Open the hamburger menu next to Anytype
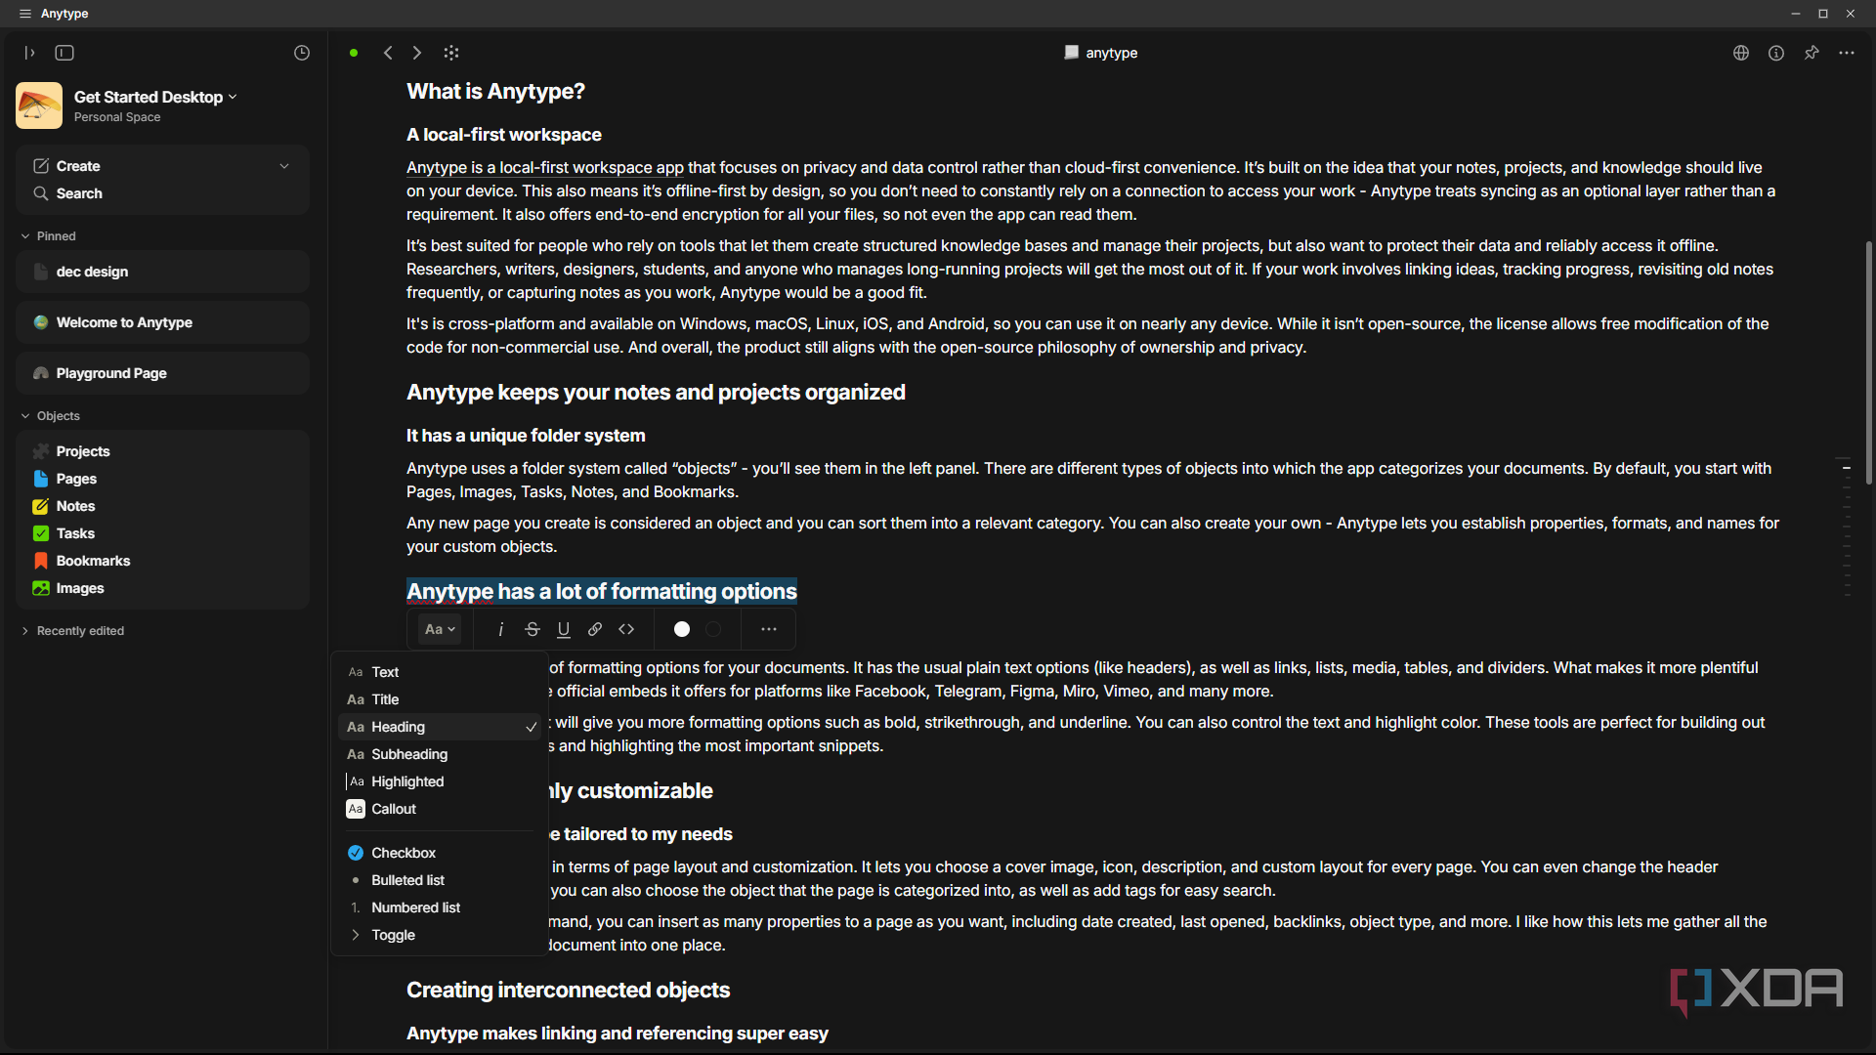The width and height of the screenshot is (1876, 1055). point(25,14)
